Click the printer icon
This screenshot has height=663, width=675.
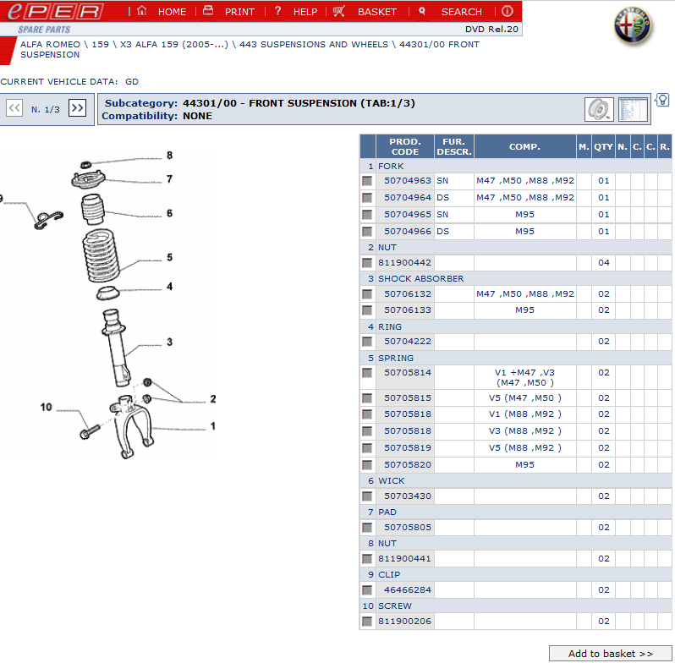208,10
